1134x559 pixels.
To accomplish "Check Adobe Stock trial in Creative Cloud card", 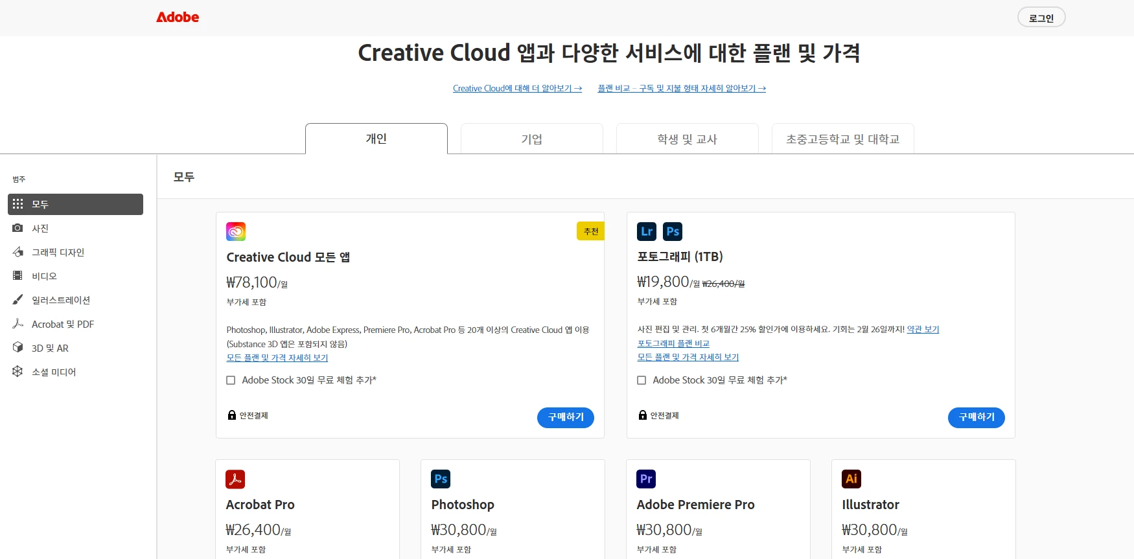I will click(x=231, y=380).
